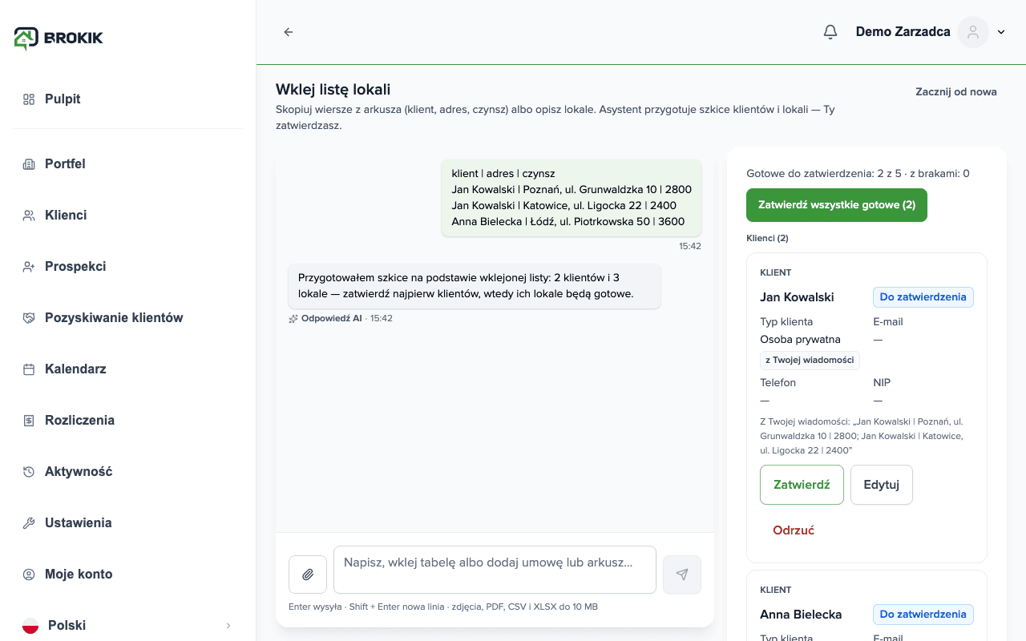Click the Brokik logo
1026x641 pixels.
[x=59, y=38]
